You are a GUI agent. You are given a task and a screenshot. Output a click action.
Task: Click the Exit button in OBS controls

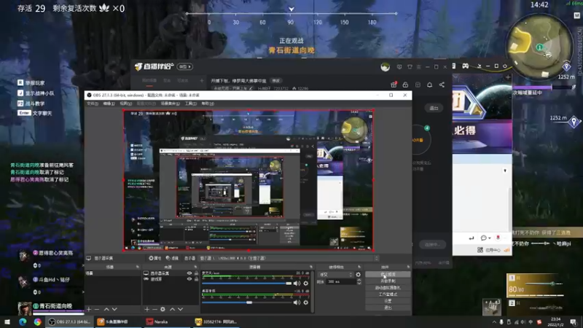388,308
